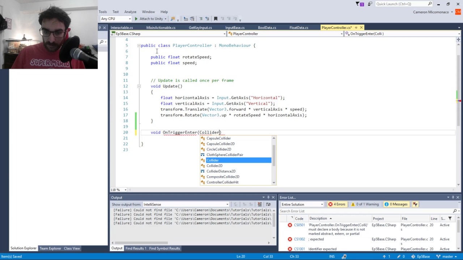Collapse the Update method outline
Screen dimensions: 463x260
[x=139, y=86]
